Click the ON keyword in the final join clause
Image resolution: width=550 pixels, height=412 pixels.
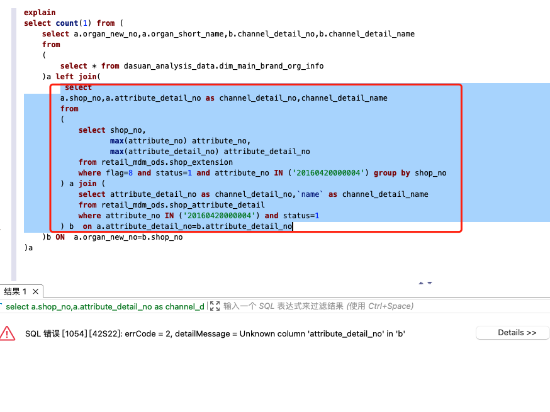point(60,237)
